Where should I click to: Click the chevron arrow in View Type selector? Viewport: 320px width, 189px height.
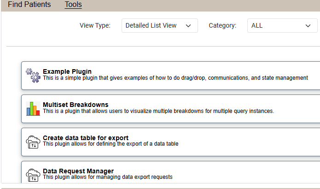click(188, 26)
